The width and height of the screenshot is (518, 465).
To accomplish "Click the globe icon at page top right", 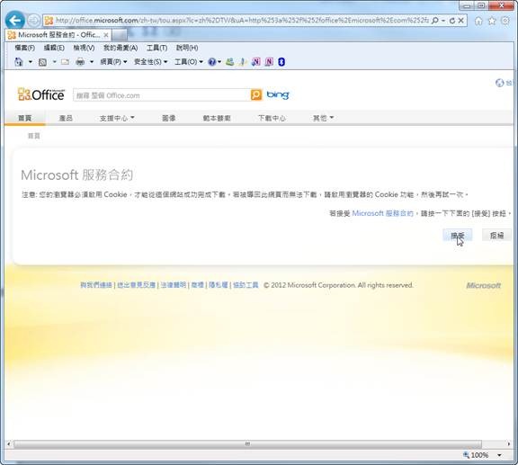I will tap(499, 83).
